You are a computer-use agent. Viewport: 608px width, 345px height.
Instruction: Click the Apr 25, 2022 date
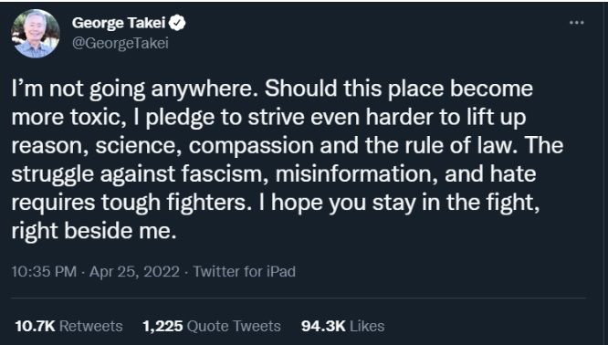[134, 271]
